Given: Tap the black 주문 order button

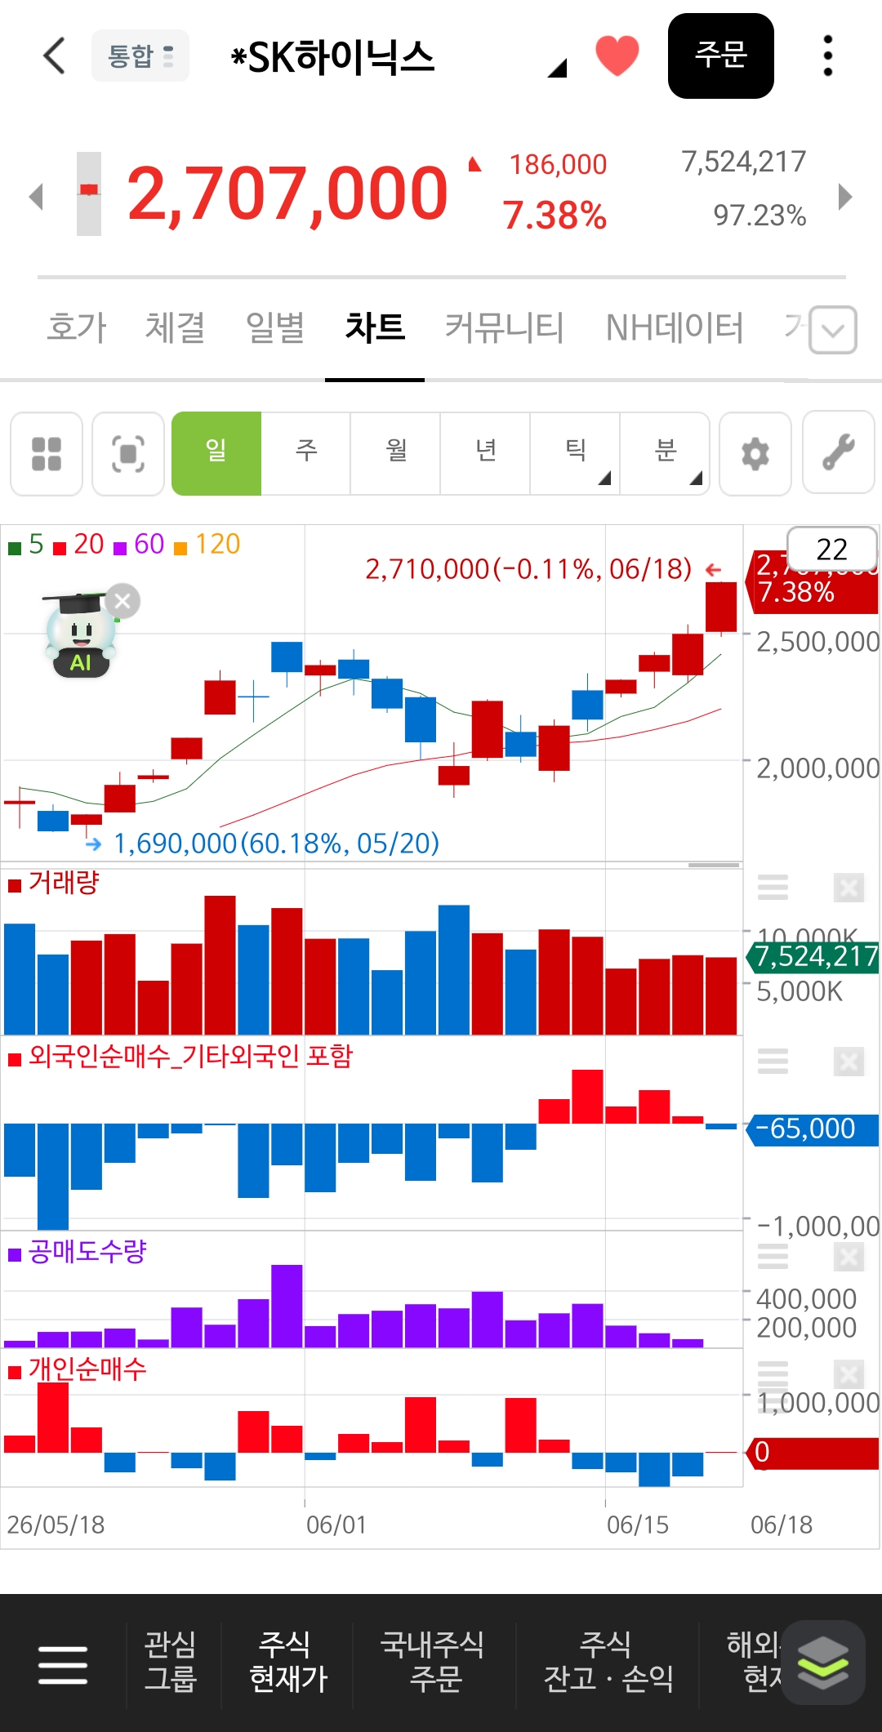Looking at the screenshot, I should pyautogui.click(x=720, y=56).
